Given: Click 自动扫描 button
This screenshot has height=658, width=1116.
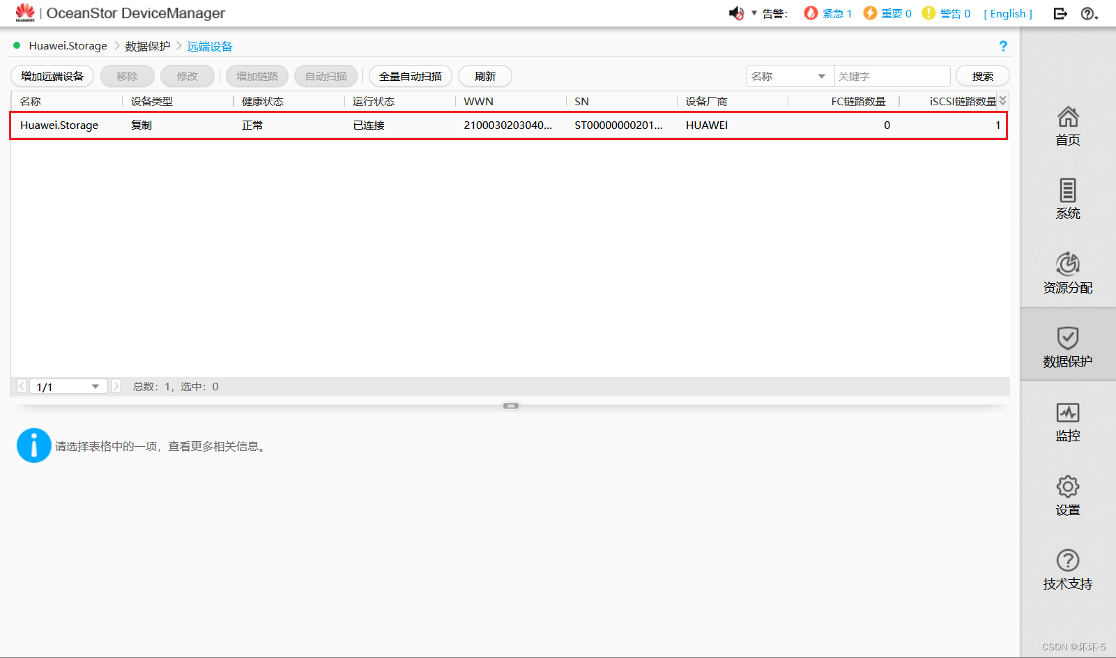Looking at the screenshot, I should click(326, 76).
